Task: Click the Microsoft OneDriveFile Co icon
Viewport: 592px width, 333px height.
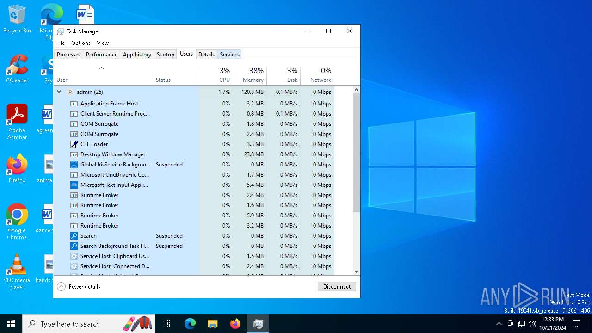Action: (x=74, y=175)
